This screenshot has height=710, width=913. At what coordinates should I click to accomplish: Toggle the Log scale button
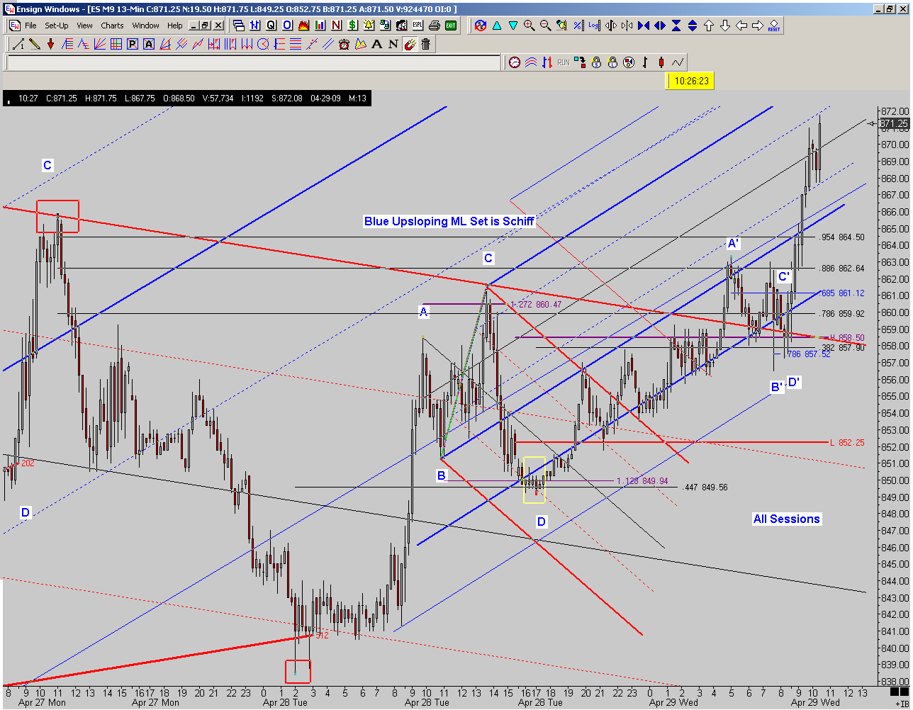pos(594,26)
